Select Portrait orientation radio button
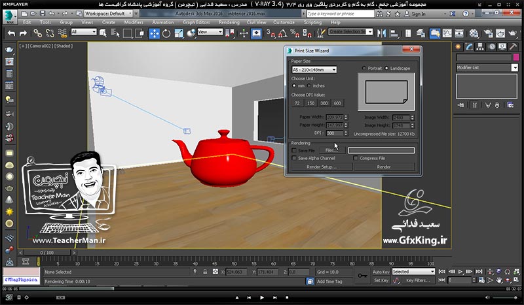Screen dimensions: 524x305 [364, 68]
